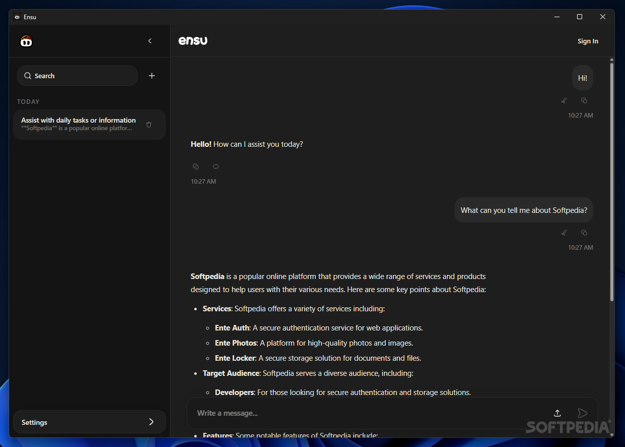
Task: Click the Sign In button
Action: point(588,41)
